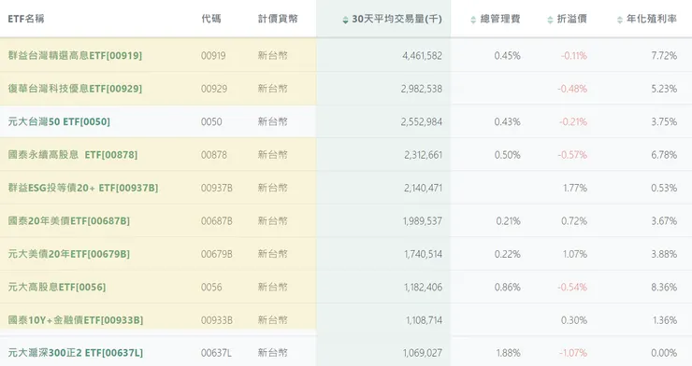
Task: Sort by 總管理費 arrow icon
Action: click(473, 20)
